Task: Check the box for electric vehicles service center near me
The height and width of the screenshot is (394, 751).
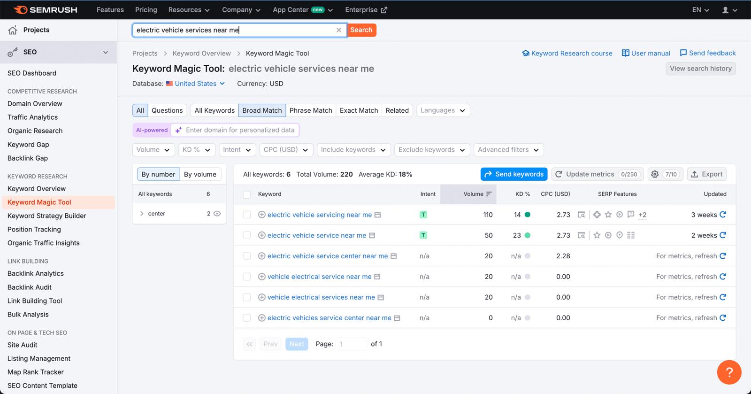Action: [247, 318]
